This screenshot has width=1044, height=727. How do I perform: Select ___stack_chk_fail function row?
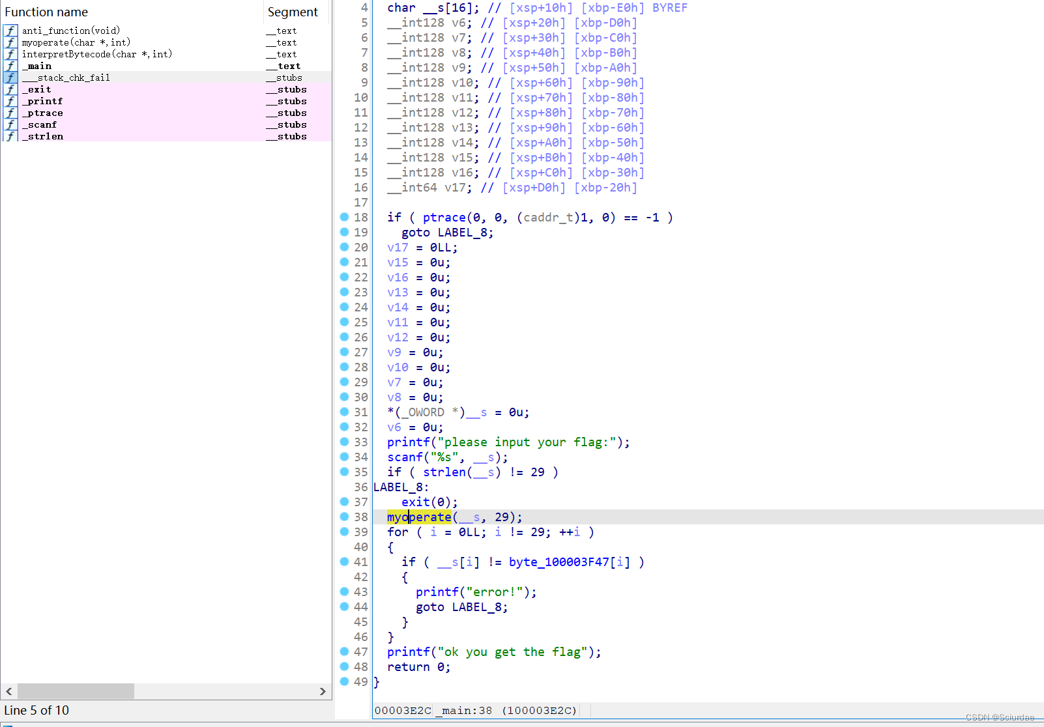point(167,78)
